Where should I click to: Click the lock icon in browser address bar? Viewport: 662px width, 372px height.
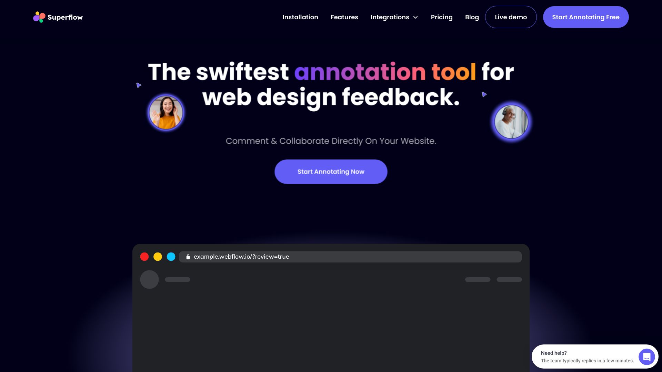point(188,257)
